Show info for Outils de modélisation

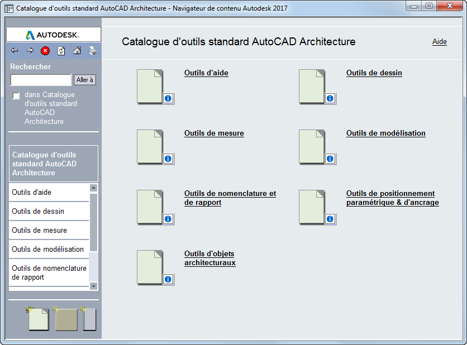tap(330, 159)
